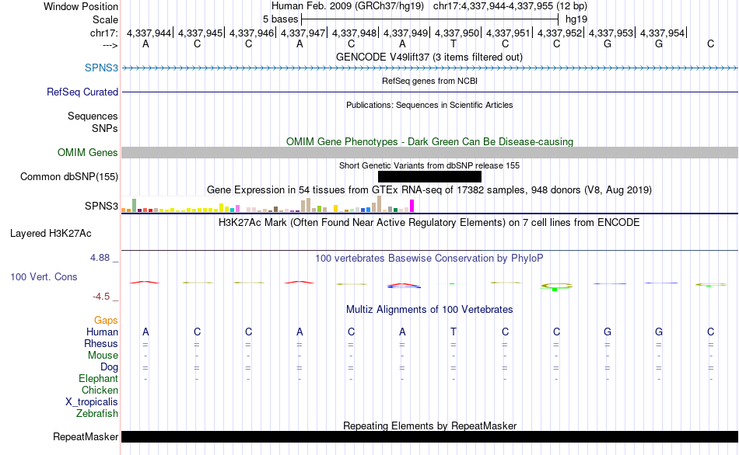739x455 pixels.
Task: Select the X_tropicalis alignment row label
Action: coord(92,402)
